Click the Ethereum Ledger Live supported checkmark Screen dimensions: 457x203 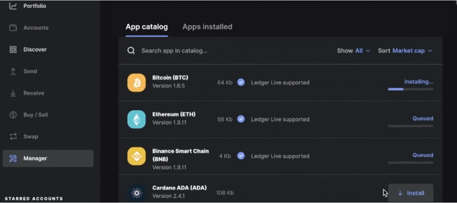click(241, 119)
